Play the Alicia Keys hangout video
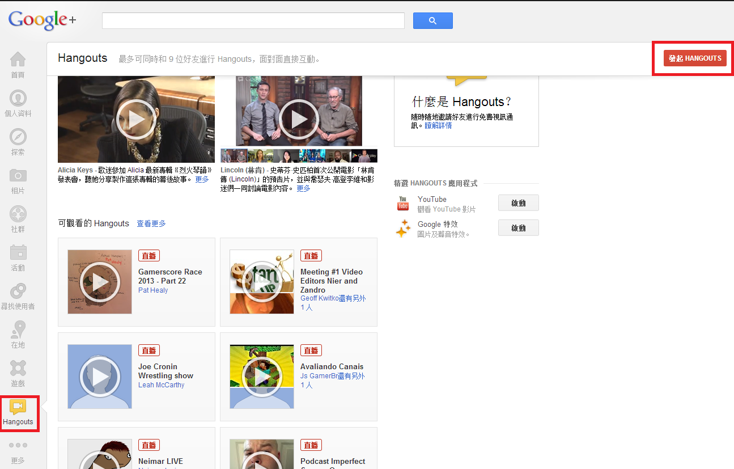734x469 pixels. 136,119
